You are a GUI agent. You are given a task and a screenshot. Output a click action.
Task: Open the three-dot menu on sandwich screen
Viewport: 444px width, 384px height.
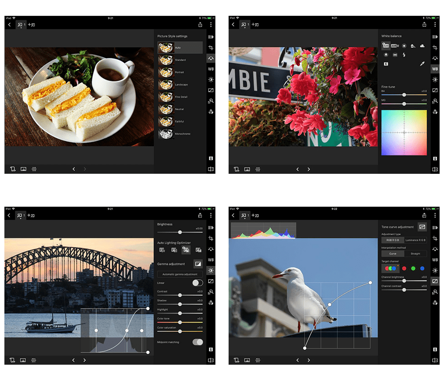point(211,25)
